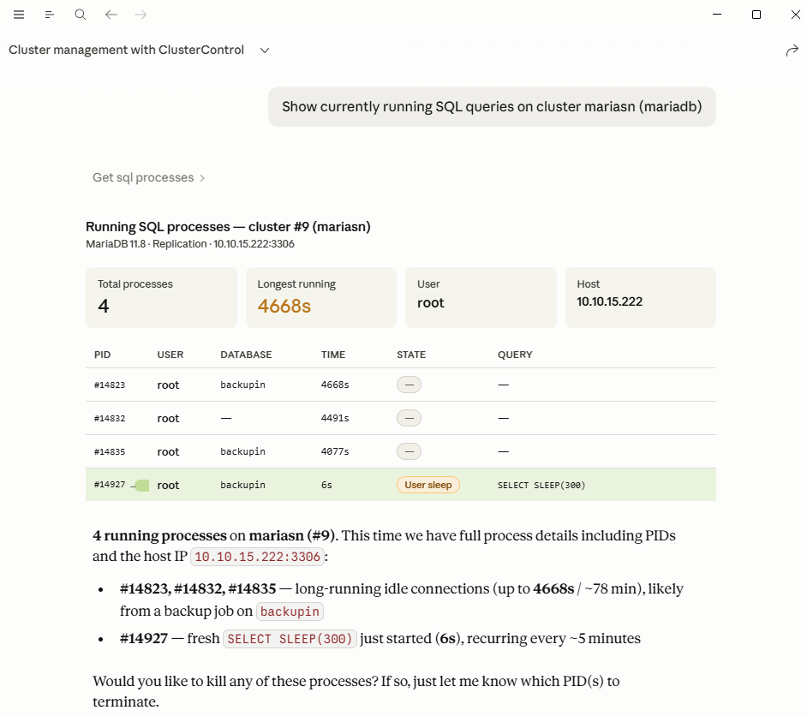807x716 pixels.
Task: Click time value 4668s in the table
Action: [335, 385]
